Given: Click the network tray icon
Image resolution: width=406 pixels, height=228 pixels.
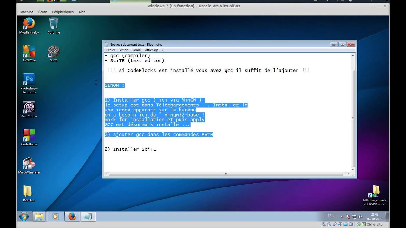Looking at the screenshot, I should tap(354, 217).
